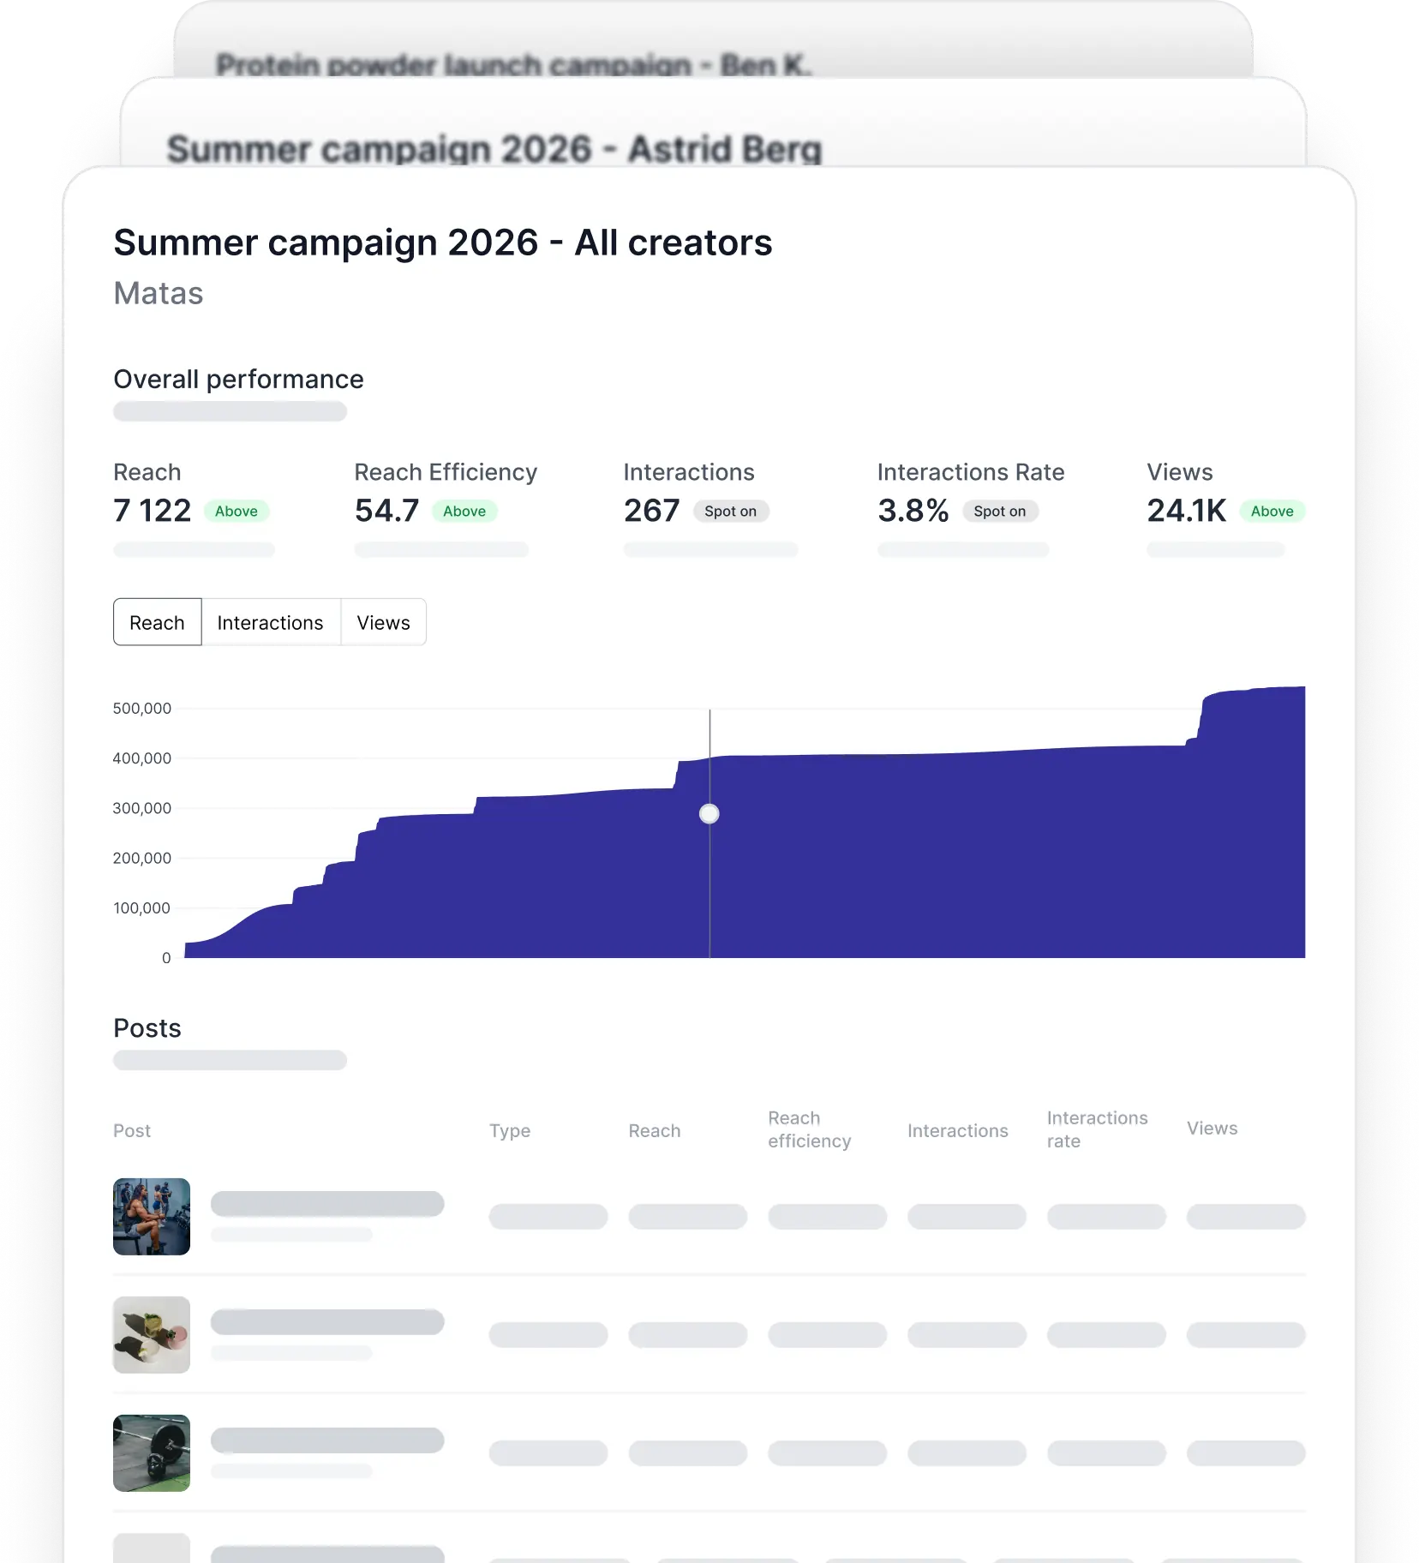Switch to the Reach chart tab

click(x=157, y=622)
